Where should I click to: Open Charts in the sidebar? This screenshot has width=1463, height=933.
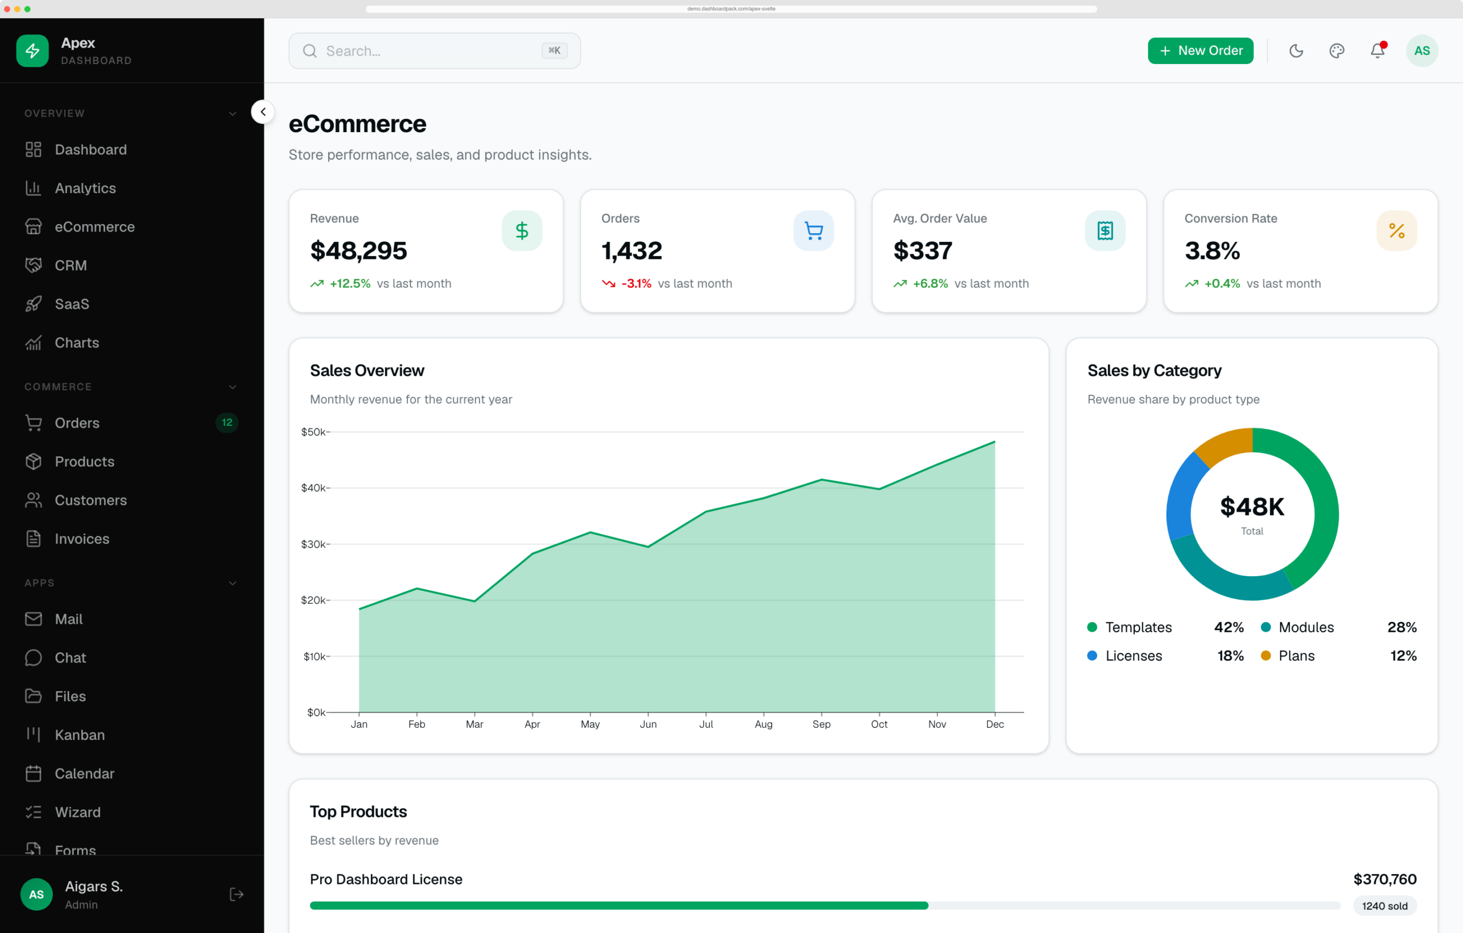pyautogui.click(x=131, y=343)
